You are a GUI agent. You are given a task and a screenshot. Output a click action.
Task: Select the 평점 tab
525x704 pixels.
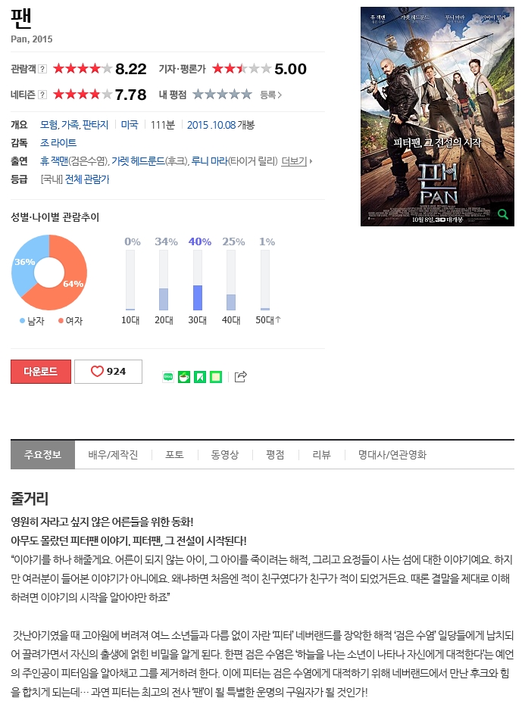pyautogui.click(x=275, y=455)
